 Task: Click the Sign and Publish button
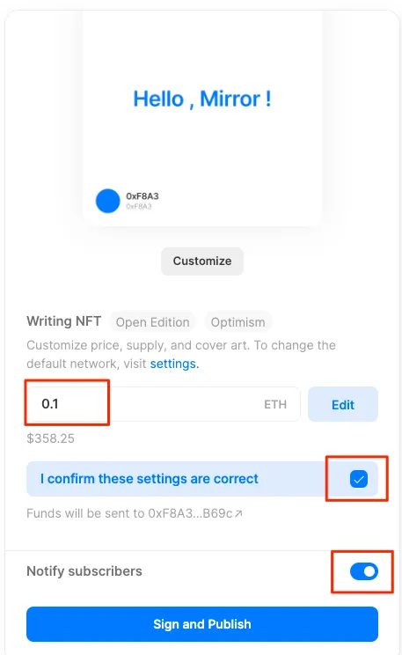pos(202,624)
